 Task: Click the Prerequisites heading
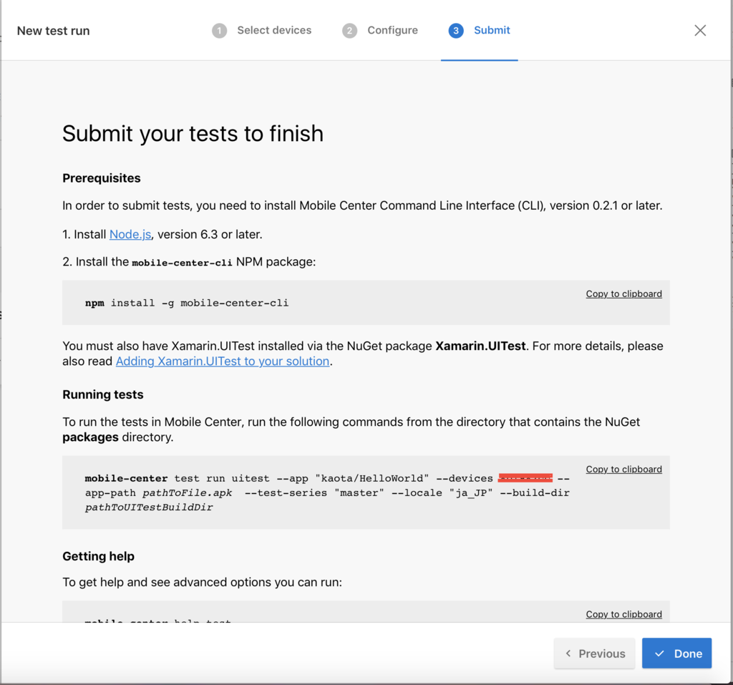pos(102,178)
